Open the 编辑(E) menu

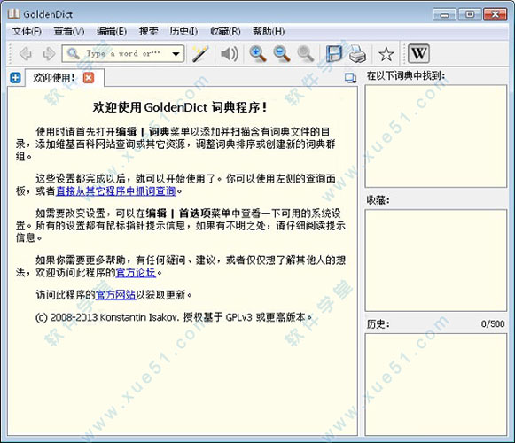coord(112,31)
